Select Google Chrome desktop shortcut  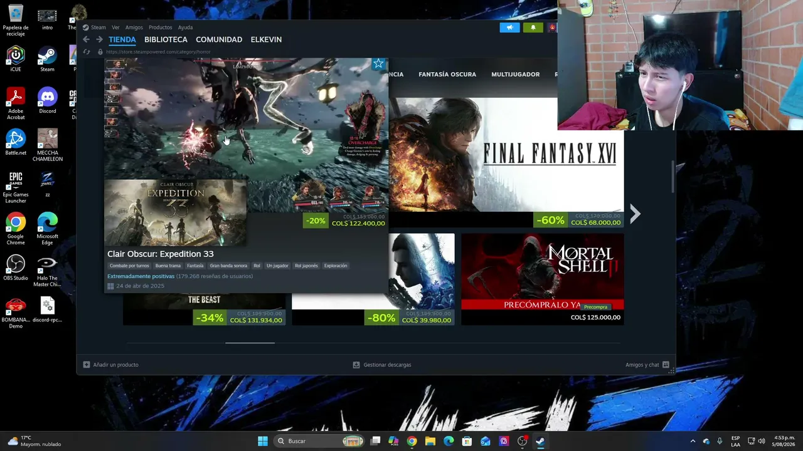(16, 229)
